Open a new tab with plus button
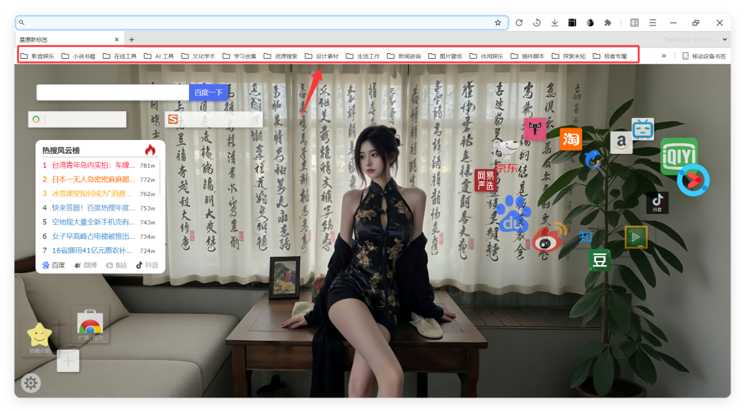The height and width of the screenshot is (412, 745). click(x=132, y=39)
